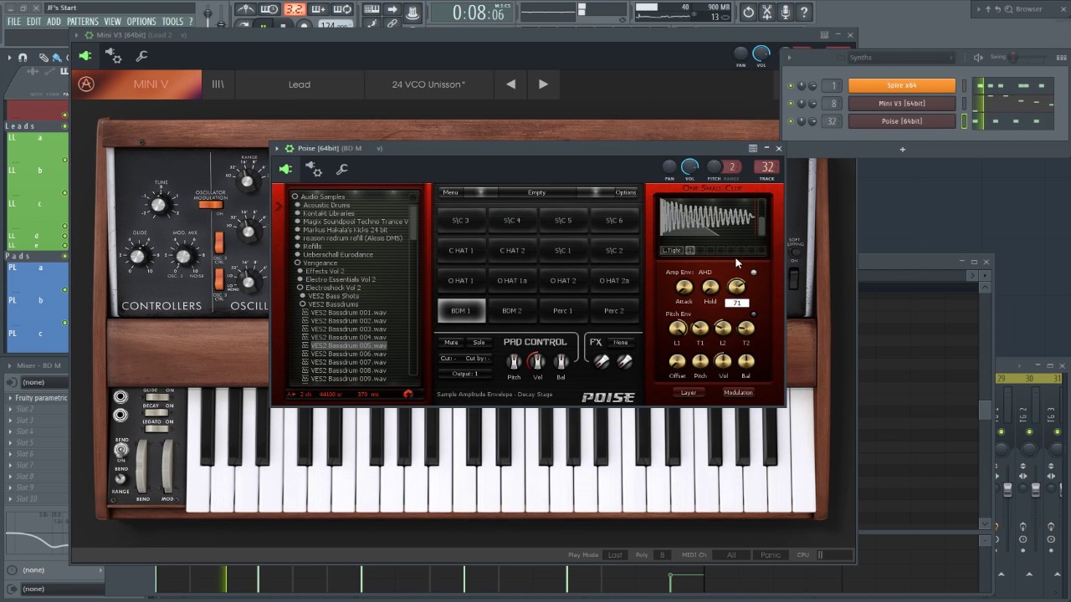This screenshot has height=602, width=1071.
Task: Mute the Poise [64bit] channel LED
Action: click(790, 121)
